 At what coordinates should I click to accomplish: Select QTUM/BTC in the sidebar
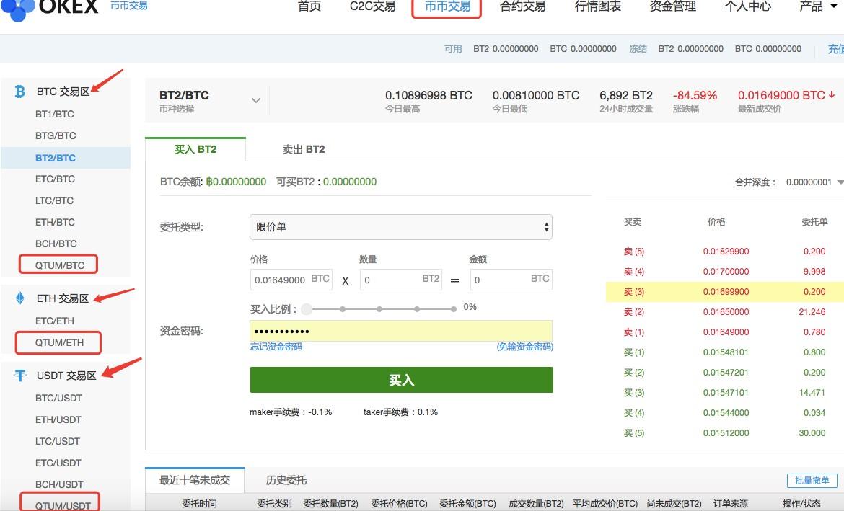pos(58,265)
